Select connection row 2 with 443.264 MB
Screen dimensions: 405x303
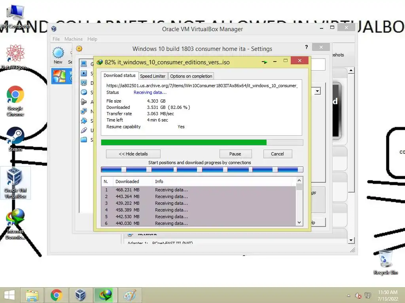click(199, 196)
